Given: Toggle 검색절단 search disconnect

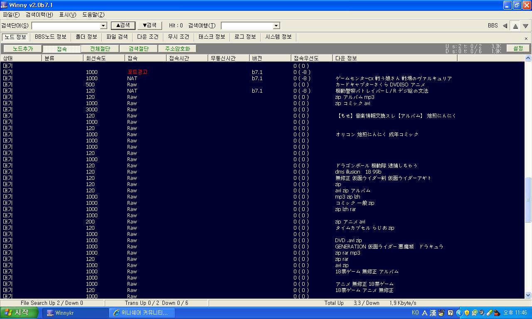Looking at the screenshot, I should click(x=139, y=49).
